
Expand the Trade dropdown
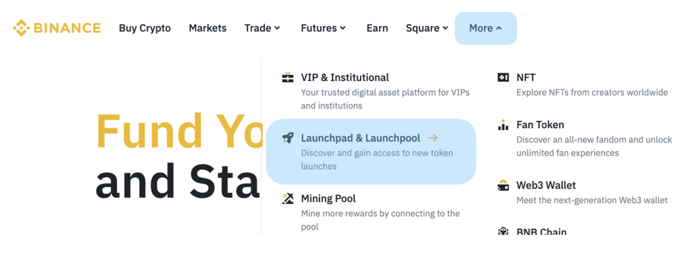click(262, 28)
